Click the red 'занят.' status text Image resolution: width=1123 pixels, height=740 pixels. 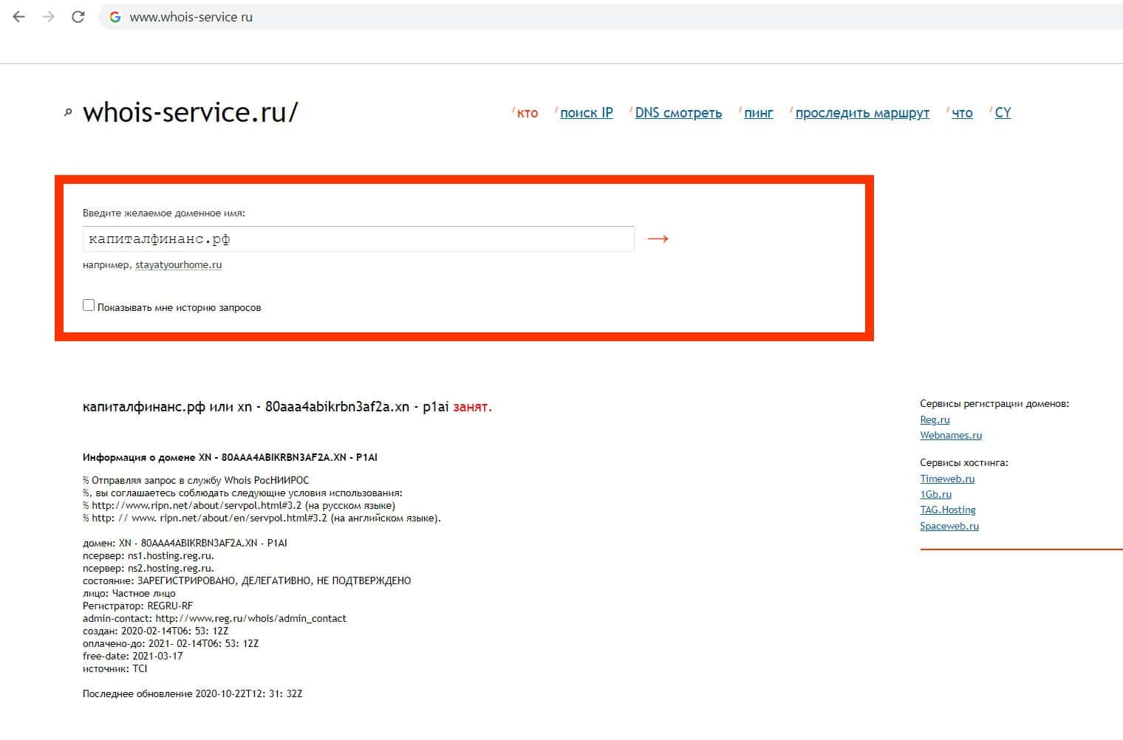coord(472,407)
